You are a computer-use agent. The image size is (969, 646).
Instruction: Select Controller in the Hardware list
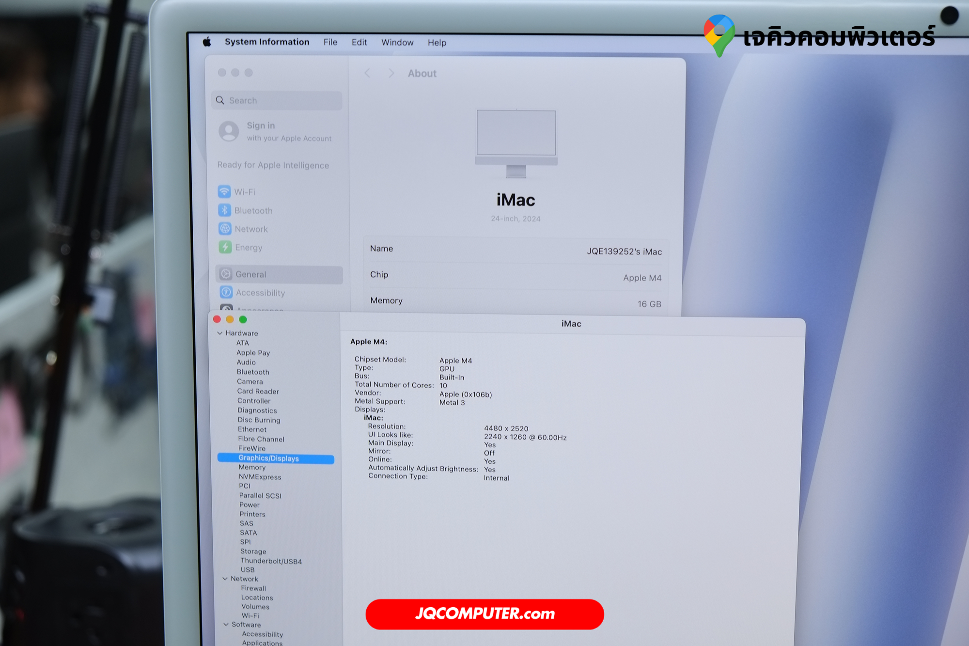[x=254, y=401]
